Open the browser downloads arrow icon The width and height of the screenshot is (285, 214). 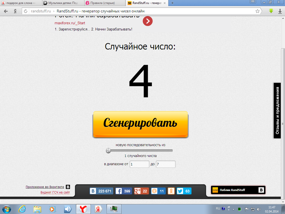(x=280, y=11)
